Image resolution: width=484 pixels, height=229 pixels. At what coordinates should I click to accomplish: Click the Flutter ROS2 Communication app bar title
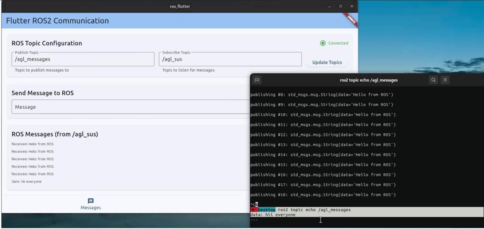click(57, 21)
